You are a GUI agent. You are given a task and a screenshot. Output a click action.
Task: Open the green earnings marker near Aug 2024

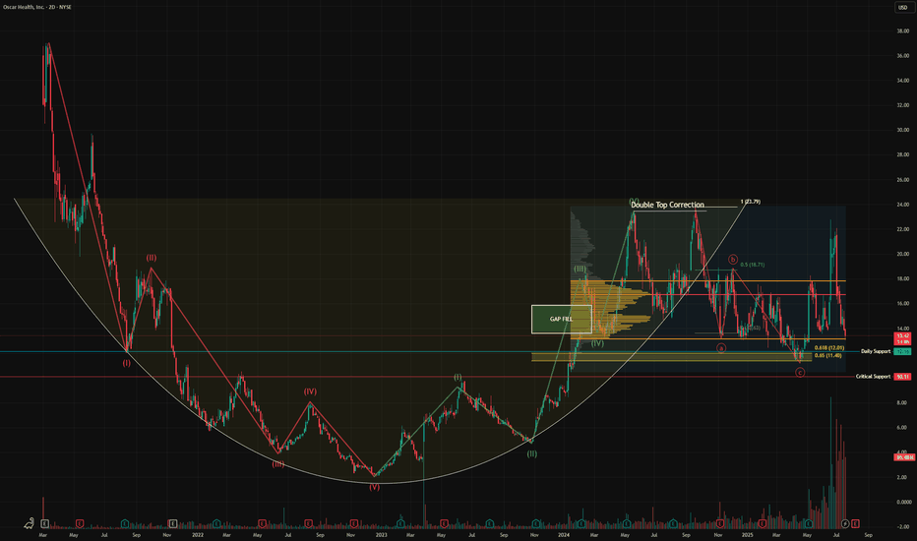click(x=673, y=523)
